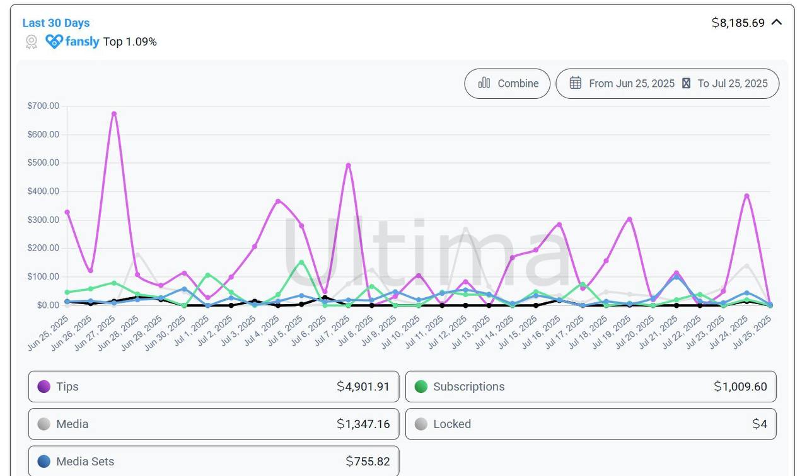The image size is (807, 476).
Task: Click the Fansly heart logo icon
Action: click(54, 42)
